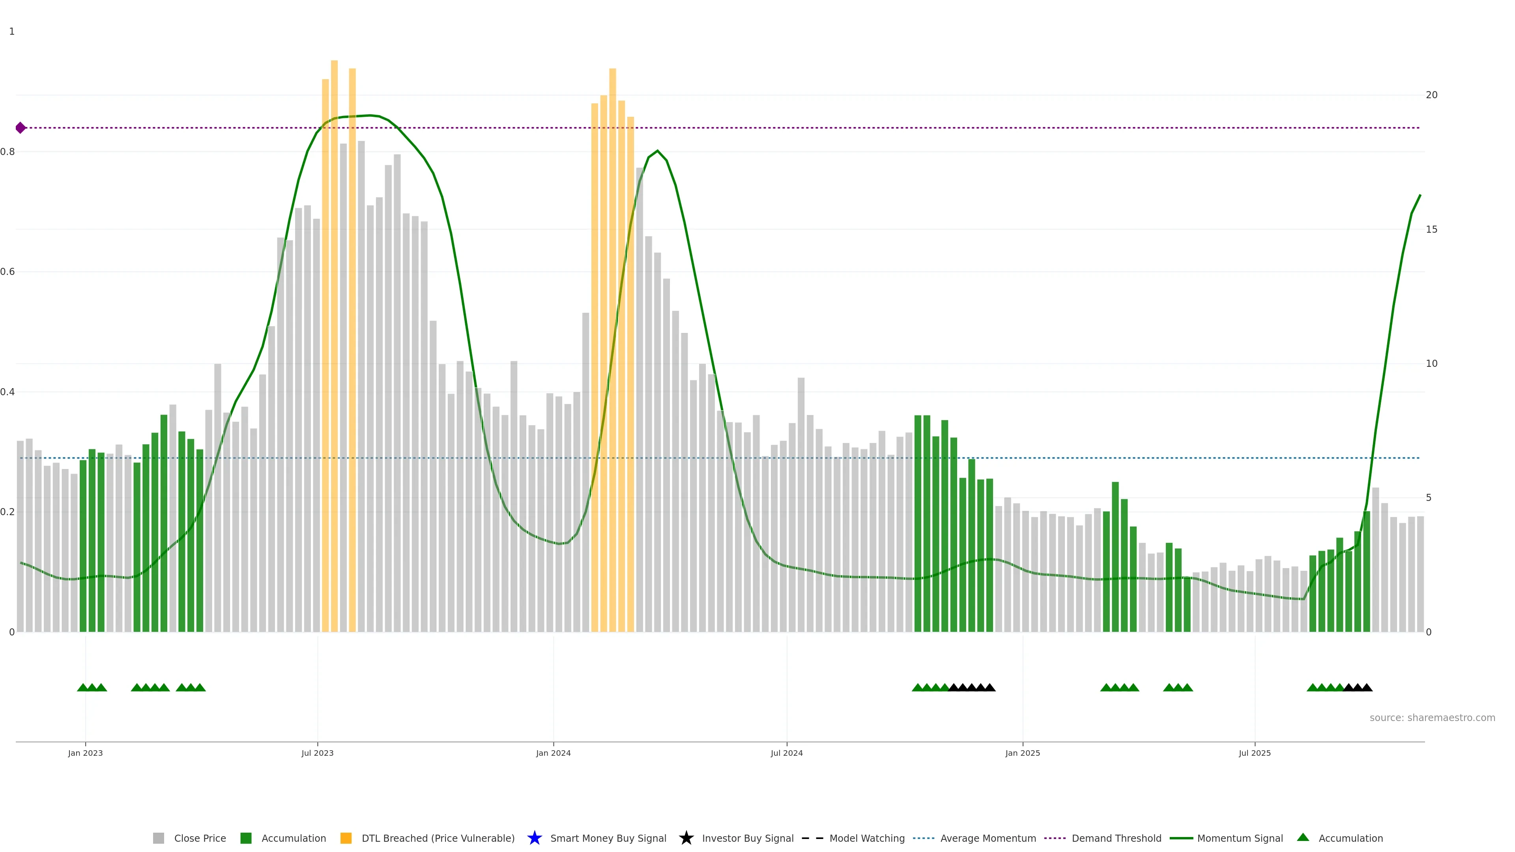Click the dotted Average Momentum legend line
1515x852 pixels.
point(923,838)
